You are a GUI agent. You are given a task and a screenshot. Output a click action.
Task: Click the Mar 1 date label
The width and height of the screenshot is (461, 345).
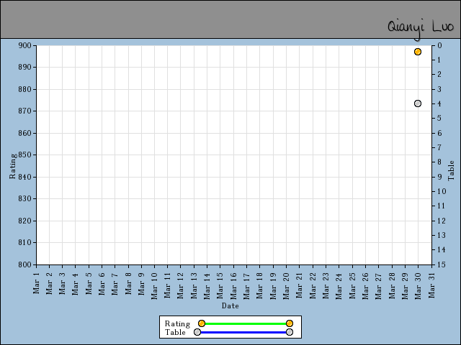point(36,283)
